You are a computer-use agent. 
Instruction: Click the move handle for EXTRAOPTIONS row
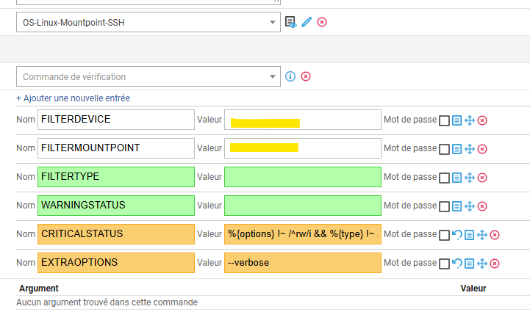pyautogui.click(x=482, y=264)
